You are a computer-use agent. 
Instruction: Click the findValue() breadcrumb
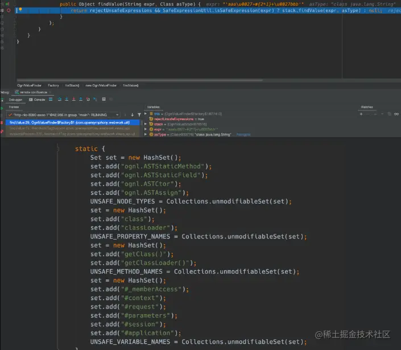tap(130, 85)
